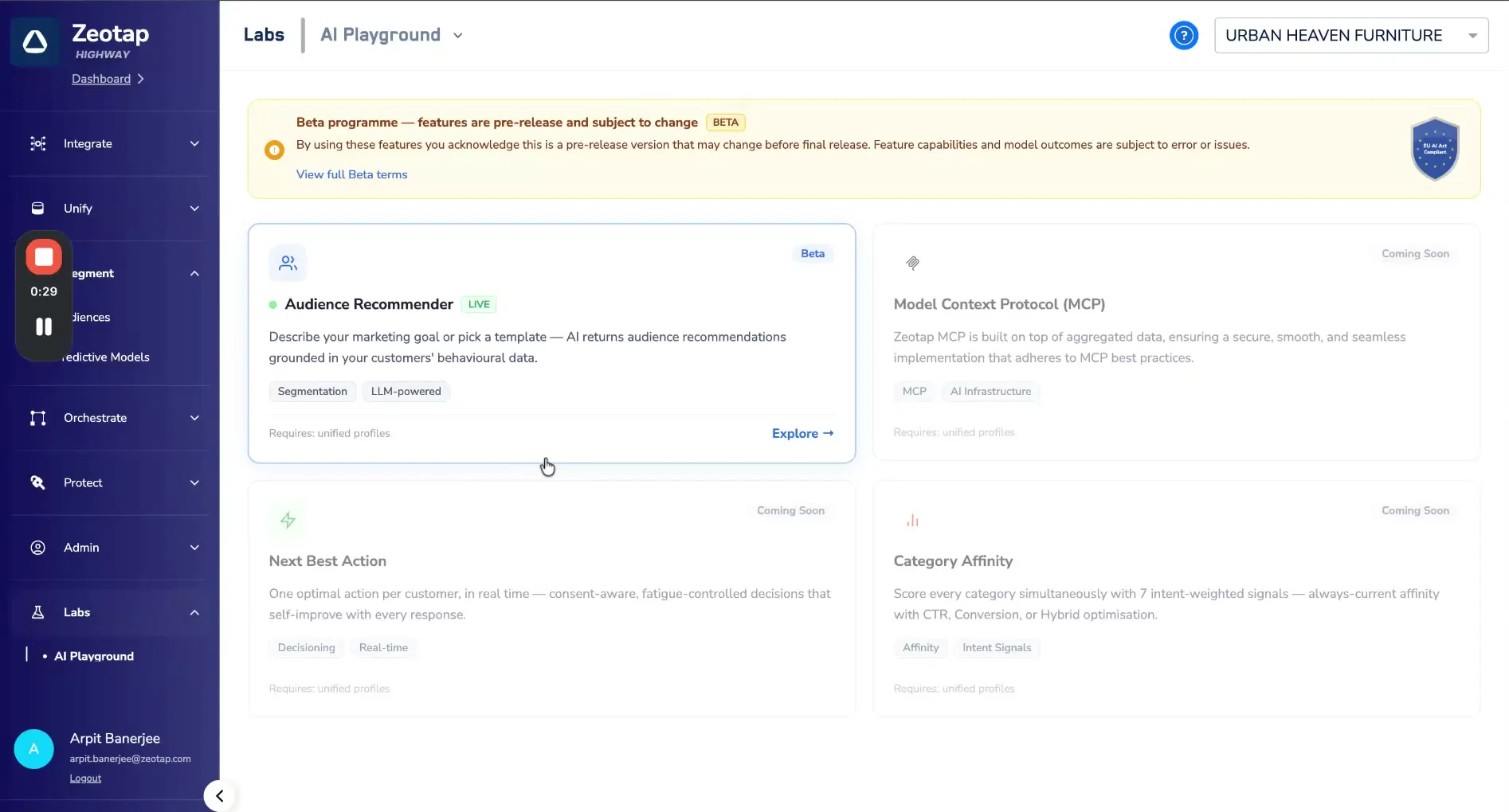This screenshot has height=812, width=1509.
Task: Click the LLM-powered tag
Action: 406,391
